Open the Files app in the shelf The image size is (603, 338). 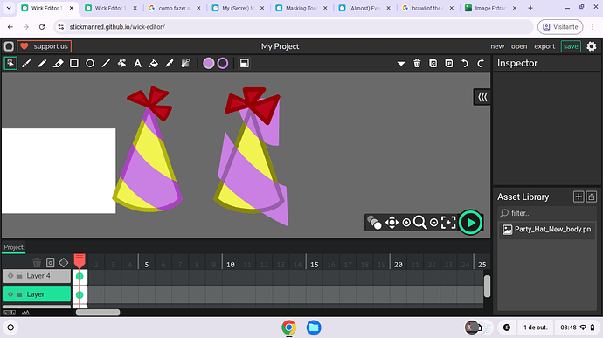point(314,328)
